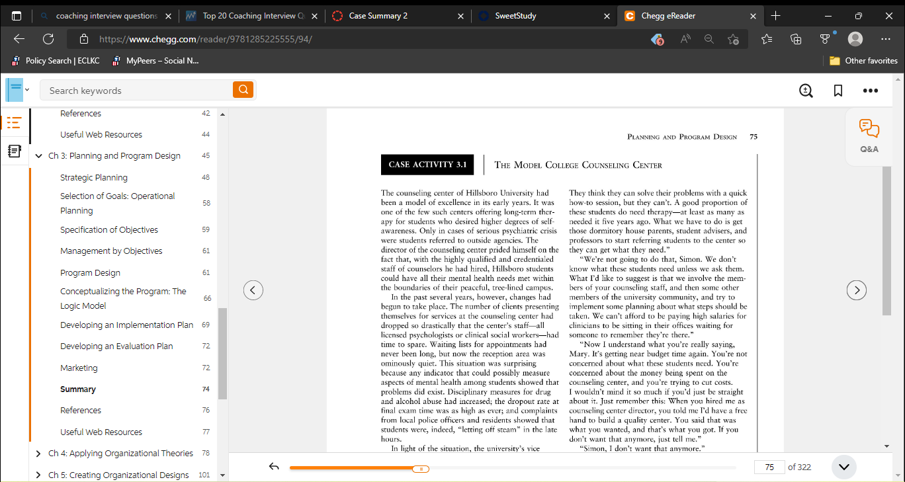Open the browser Collections icon

click(797, 39)
